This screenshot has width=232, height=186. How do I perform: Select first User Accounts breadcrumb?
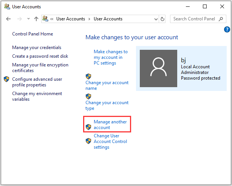[71, 19]
